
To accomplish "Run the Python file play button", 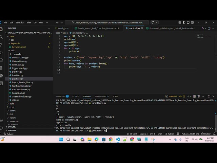I will 203,28.
